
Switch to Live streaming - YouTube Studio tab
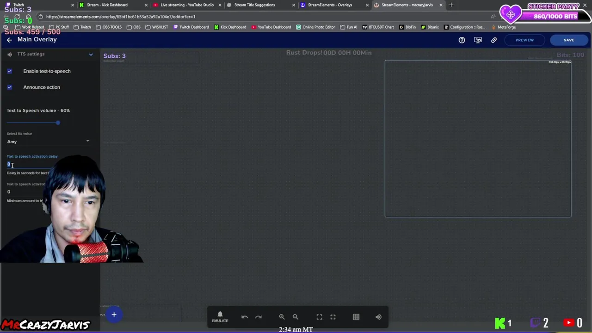[x=187, y=5]
